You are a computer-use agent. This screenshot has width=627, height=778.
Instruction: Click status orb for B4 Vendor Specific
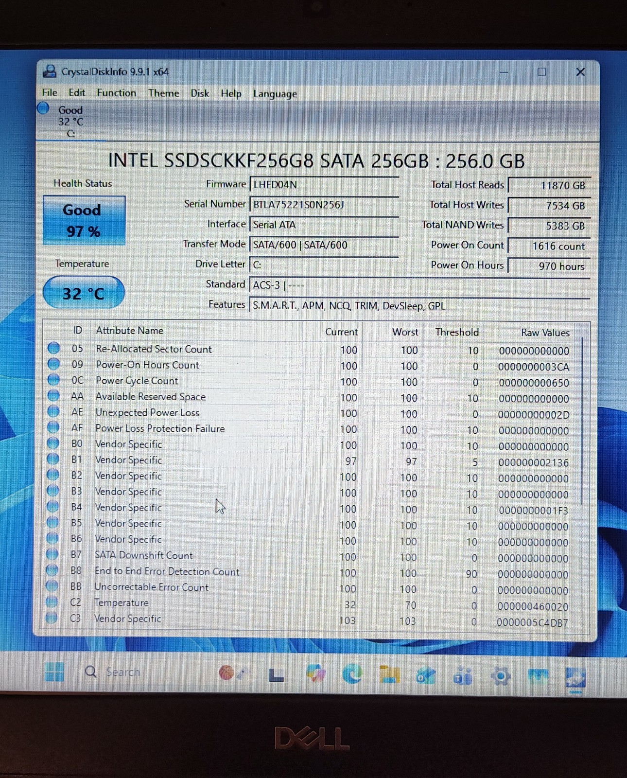click(52, 507)
